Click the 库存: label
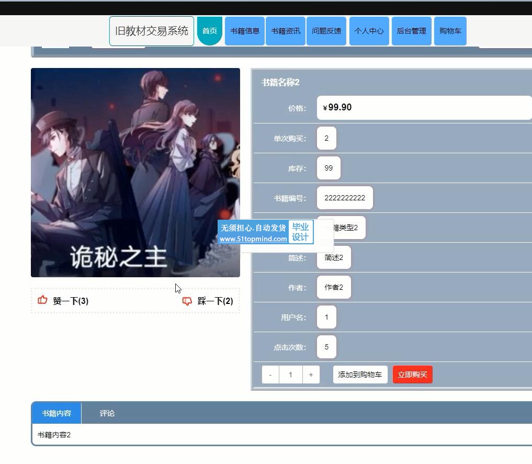Image resolution: width=532 pixels, height=464 pixels. tap(297, 168)
